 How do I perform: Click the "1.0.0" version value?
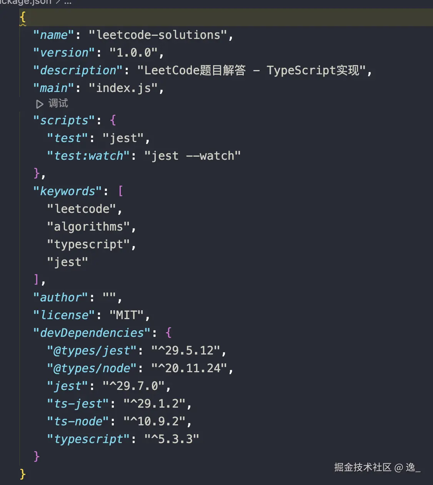click(x=134, y=53)
